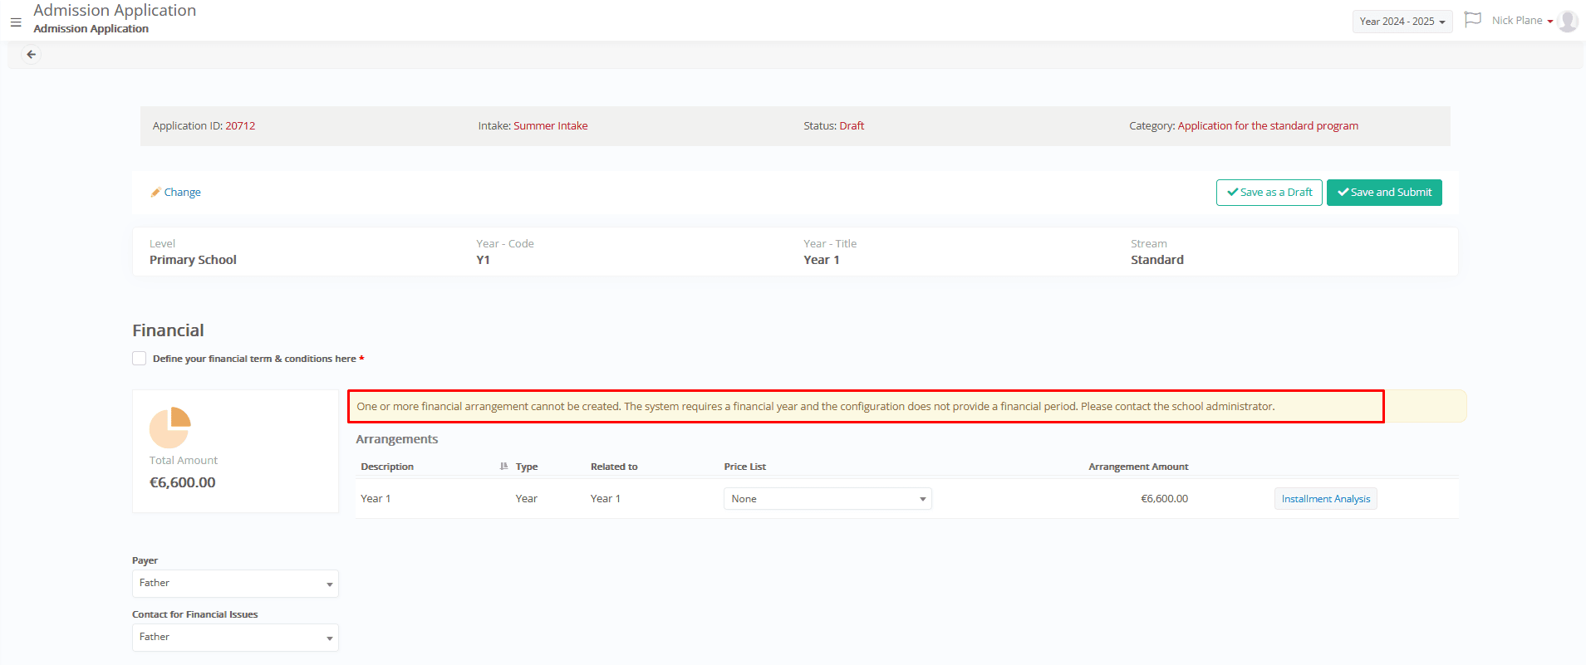Click the Total Amount pie chart icon
Image resolution: width=1586 pixels, height=665 pixels.
coord(170,428)
